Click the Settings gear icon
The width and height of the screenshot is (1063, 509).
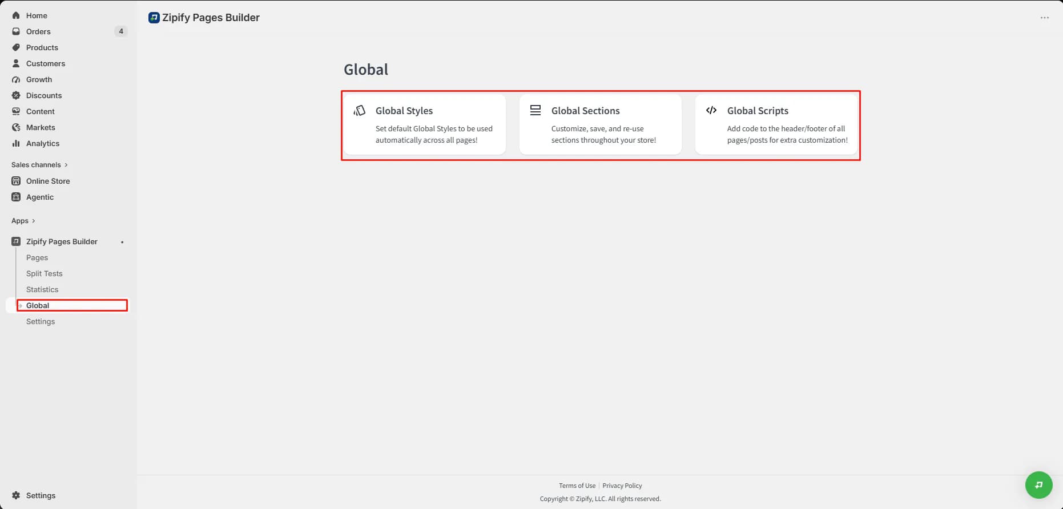coord(16,495)
